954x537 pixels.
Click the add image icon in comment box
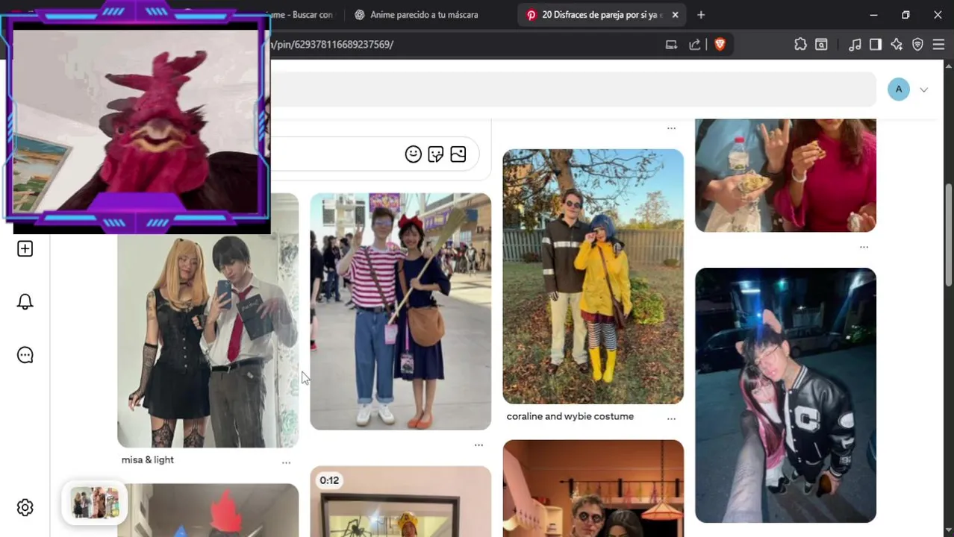tap(458, 154)
